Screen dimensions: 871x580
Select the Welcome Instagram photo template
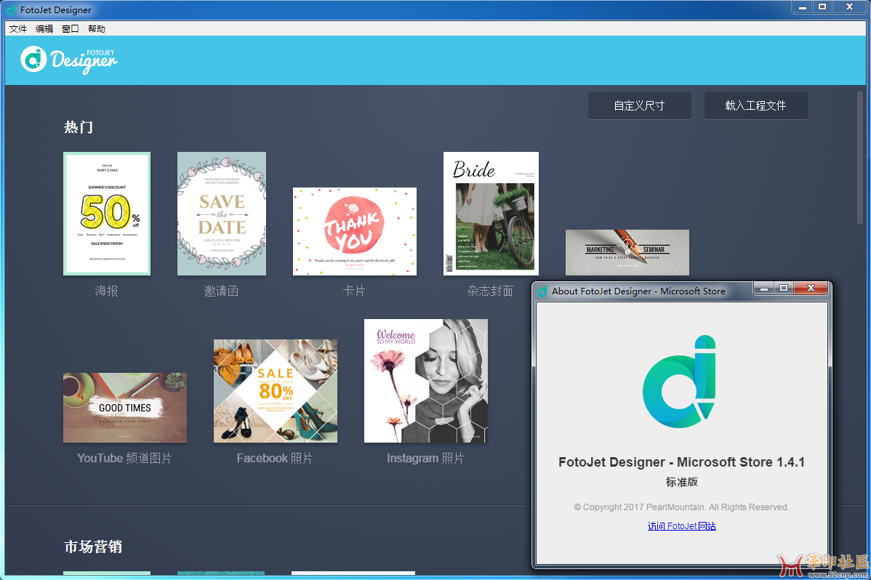click(x=426, y=381)
